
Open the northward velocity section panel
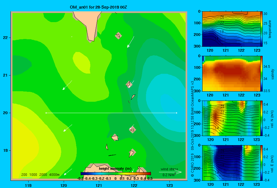231,118
